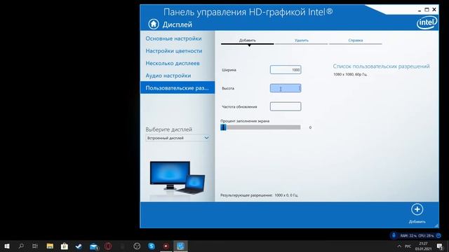Viewport: 449px width, 252px height.
Task: Click the Список пользовательских разрешений heading
Action: (x=381, y=66)
